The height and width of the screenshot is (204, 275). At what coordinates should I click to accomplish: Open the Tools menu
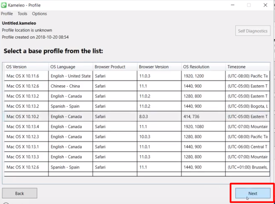pos(22,14)
